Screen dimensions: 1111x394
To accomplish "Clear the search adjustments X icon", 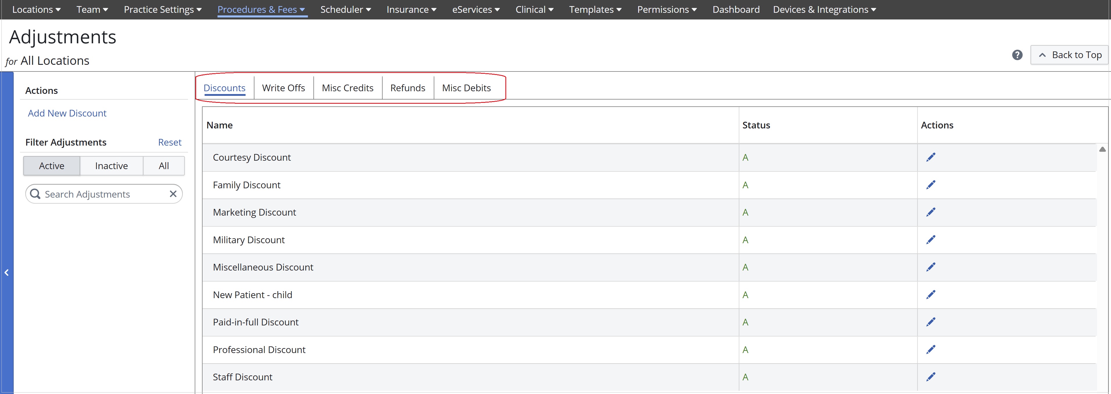I will pyautogui.click(x=173, y=194).
